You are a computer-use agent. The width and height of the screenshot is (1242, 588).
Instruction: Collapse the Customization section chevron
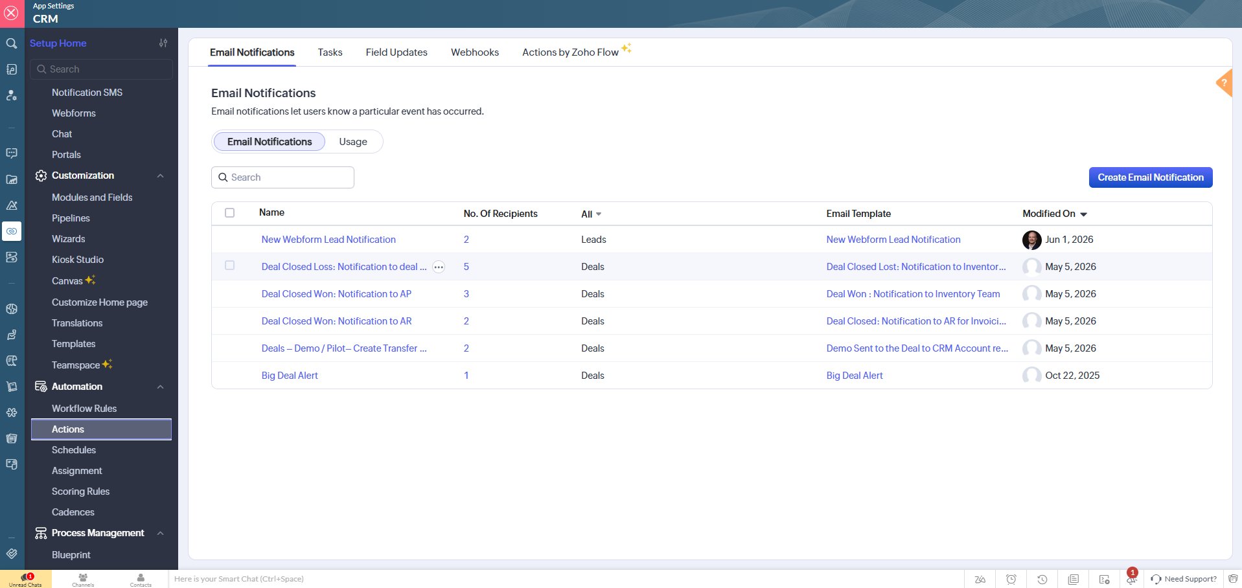pyautogui.click(x=160, y=176)
